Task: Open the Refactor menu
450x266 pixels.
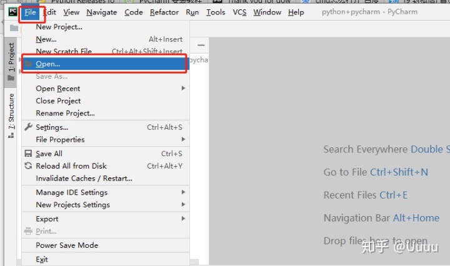Action: pos(164,12)
